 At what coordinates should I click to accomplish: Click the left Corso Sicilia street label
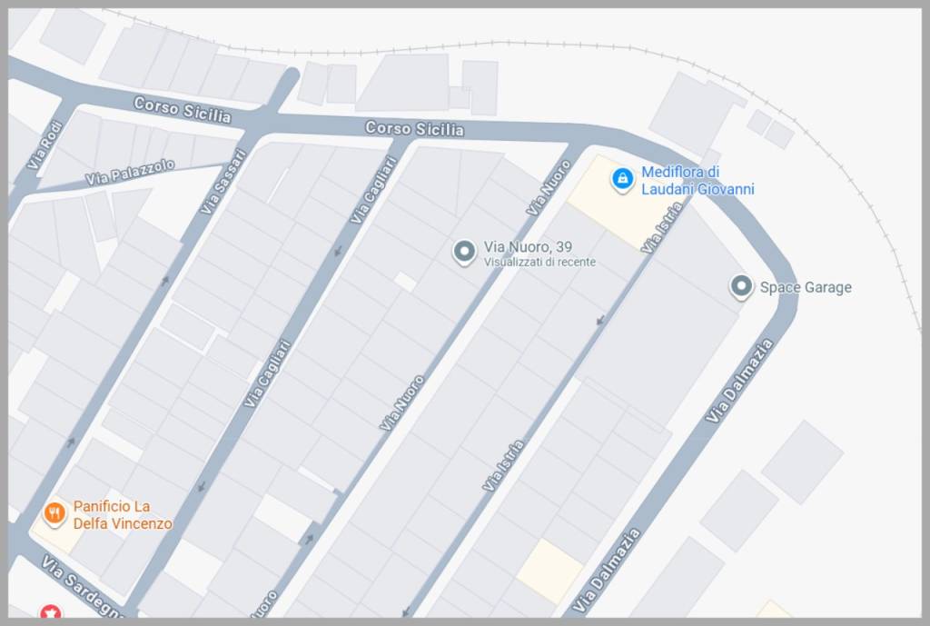182,110
